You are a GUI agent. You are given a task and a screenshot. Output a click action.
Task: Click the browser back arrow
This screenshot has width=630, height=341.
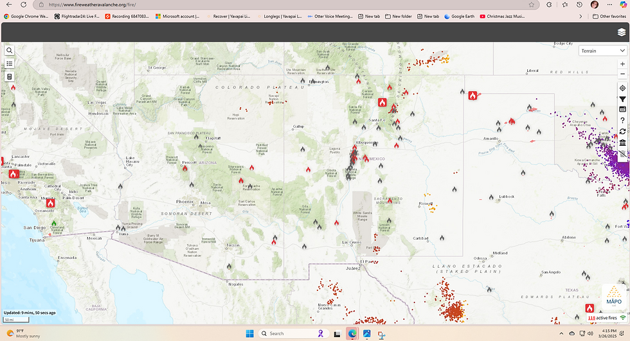9,4
